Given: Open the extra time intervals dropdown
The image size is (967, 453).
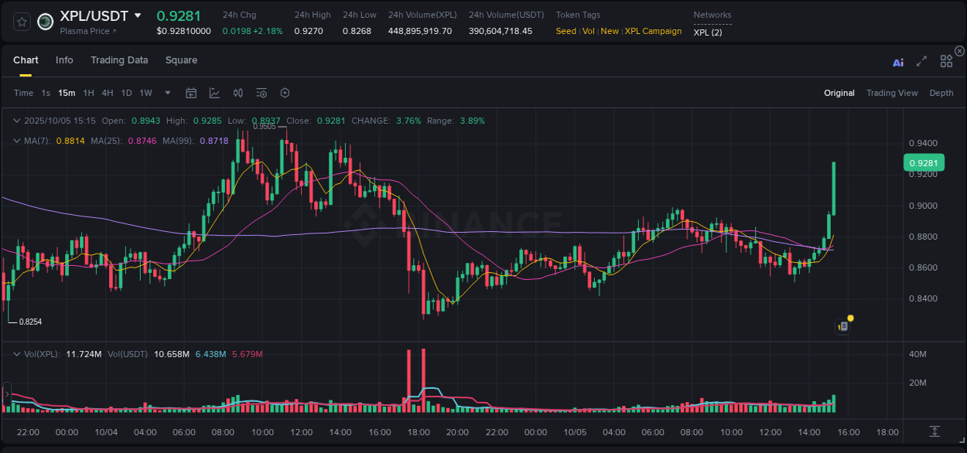Looking at the screenshot, I should (x=166, y=93).
